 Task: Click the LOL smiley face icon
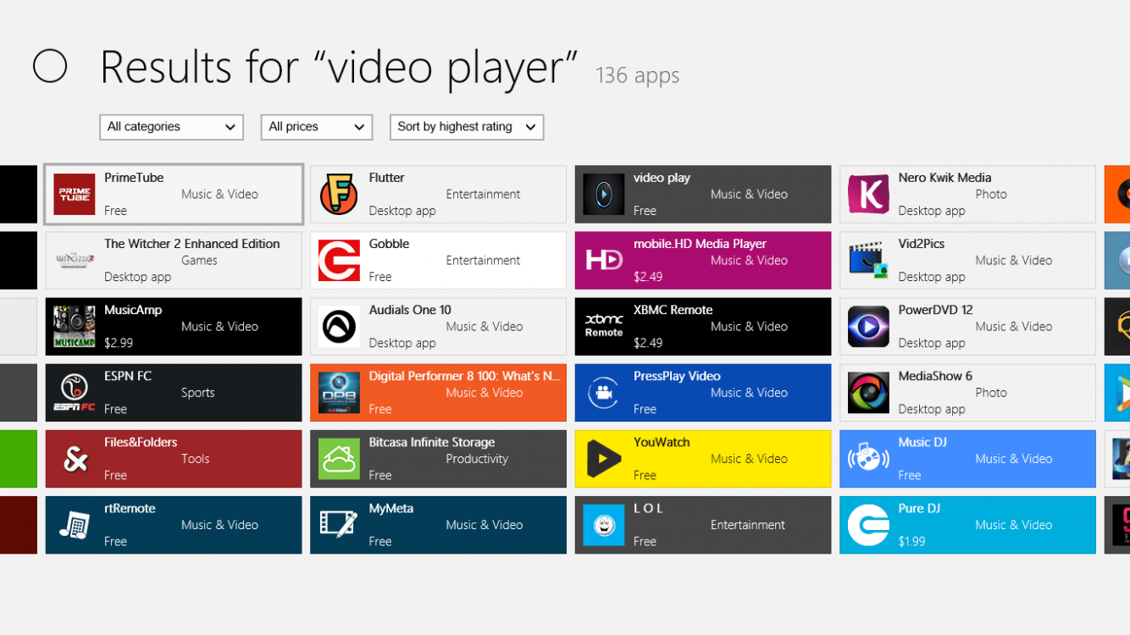pyautogui.click(x=604, y=525)
